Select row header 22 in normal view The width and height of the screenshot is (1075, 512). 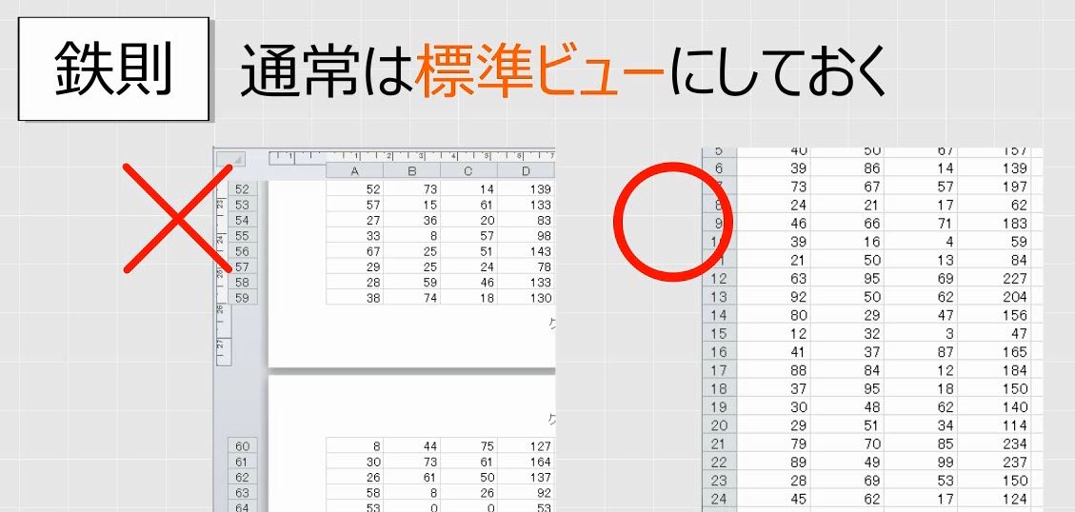pos(719,463)
